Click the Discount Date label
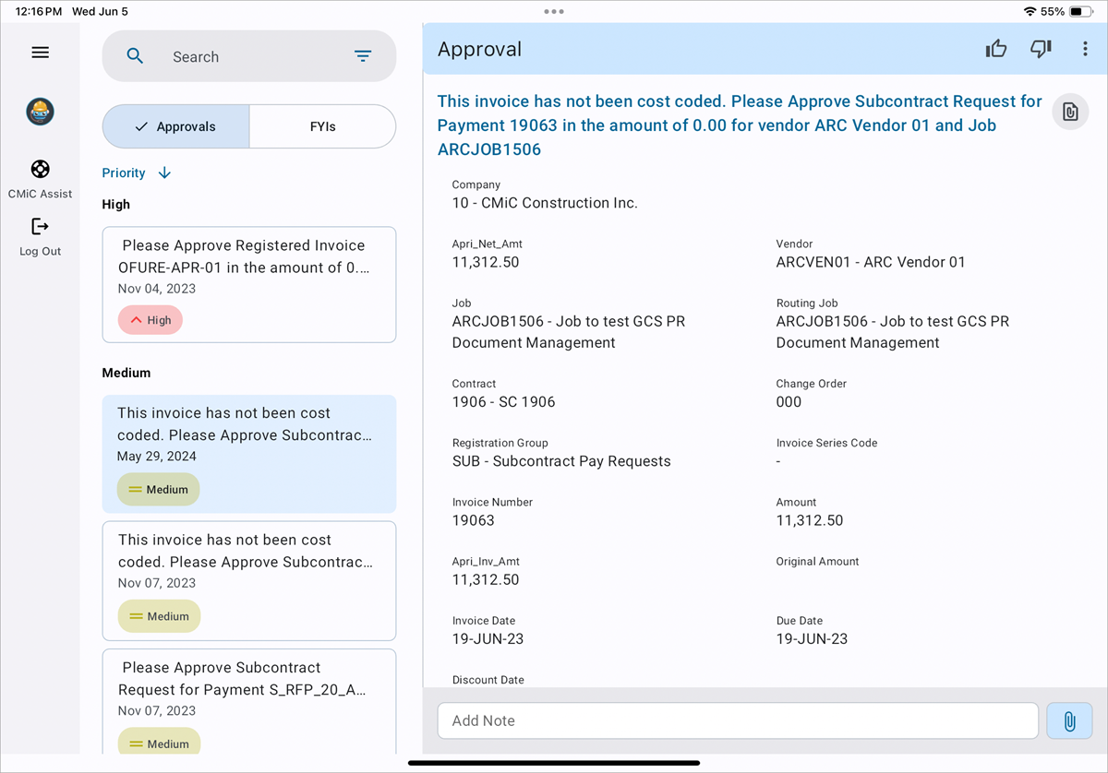This screenshot has height=773, width=1108. click(488, 680)
